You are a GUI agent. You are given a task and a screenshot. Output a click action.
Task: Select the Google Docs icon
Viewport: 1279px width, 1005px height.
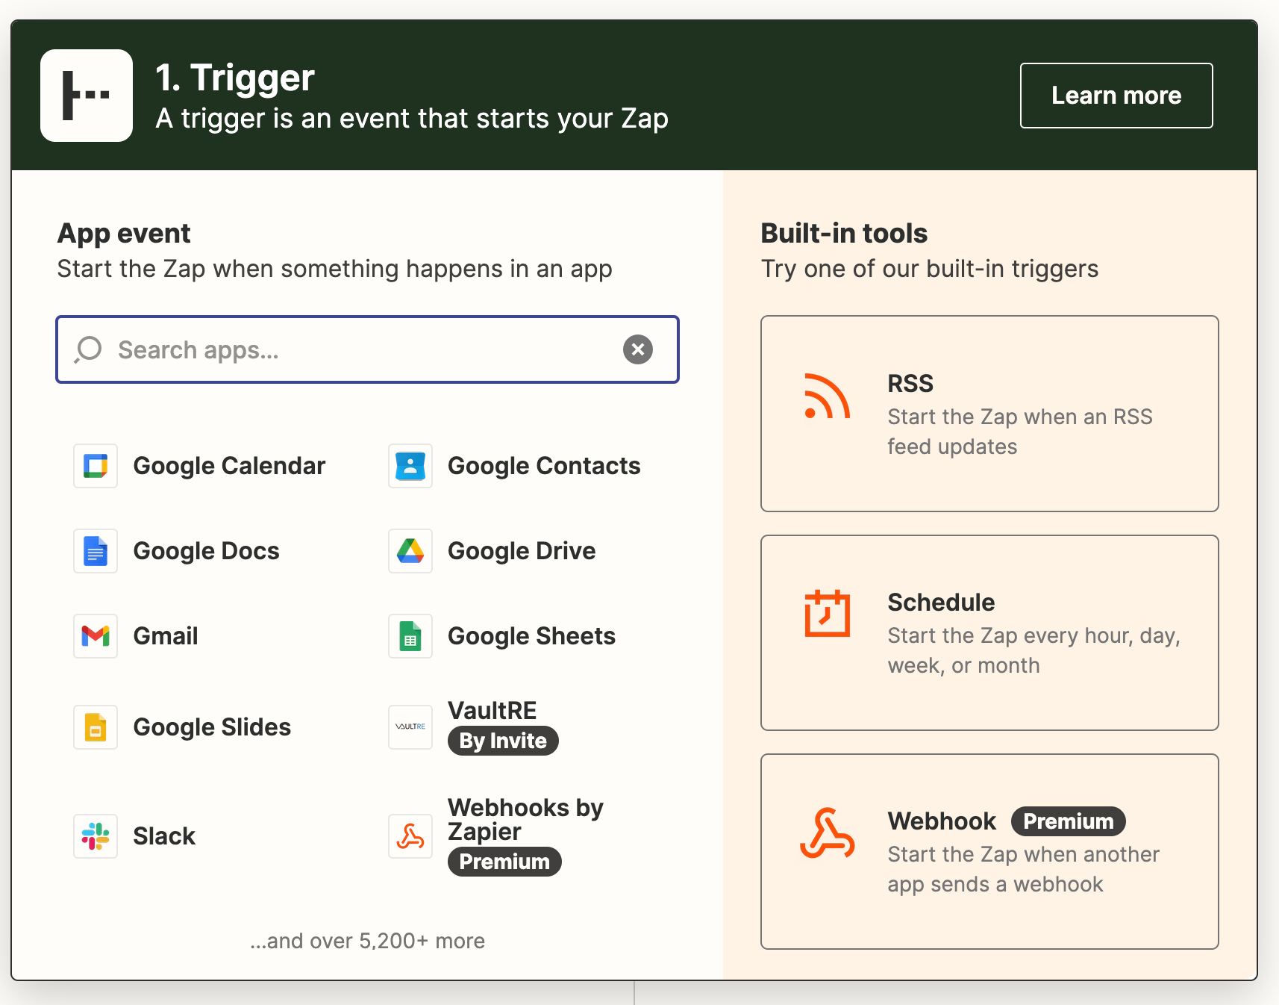[x=96, y=551]
